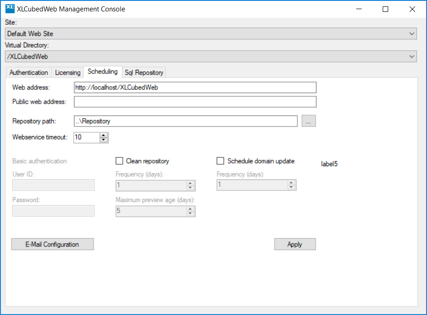Click the Web address field
Viewport: 427px width, 315px height.
click(195, 87)
